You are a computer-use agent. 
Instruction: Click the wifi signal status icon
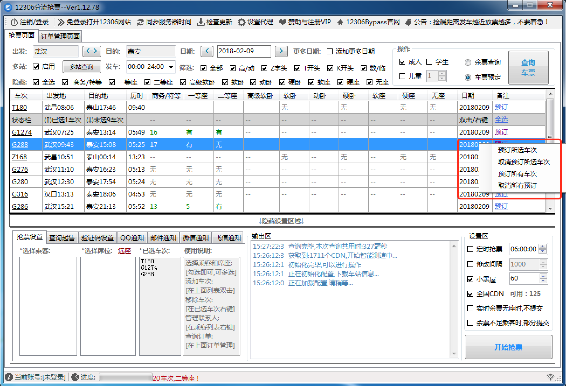click(x=550, y=377)
